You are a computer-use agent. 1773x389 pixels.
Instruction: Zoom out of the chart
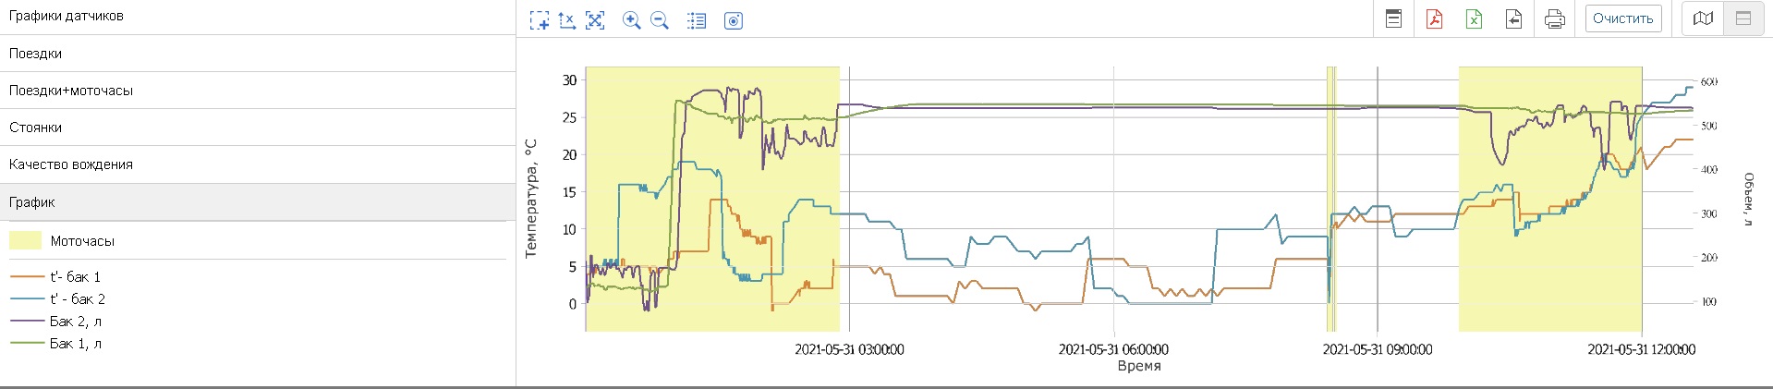pos(660,20)
